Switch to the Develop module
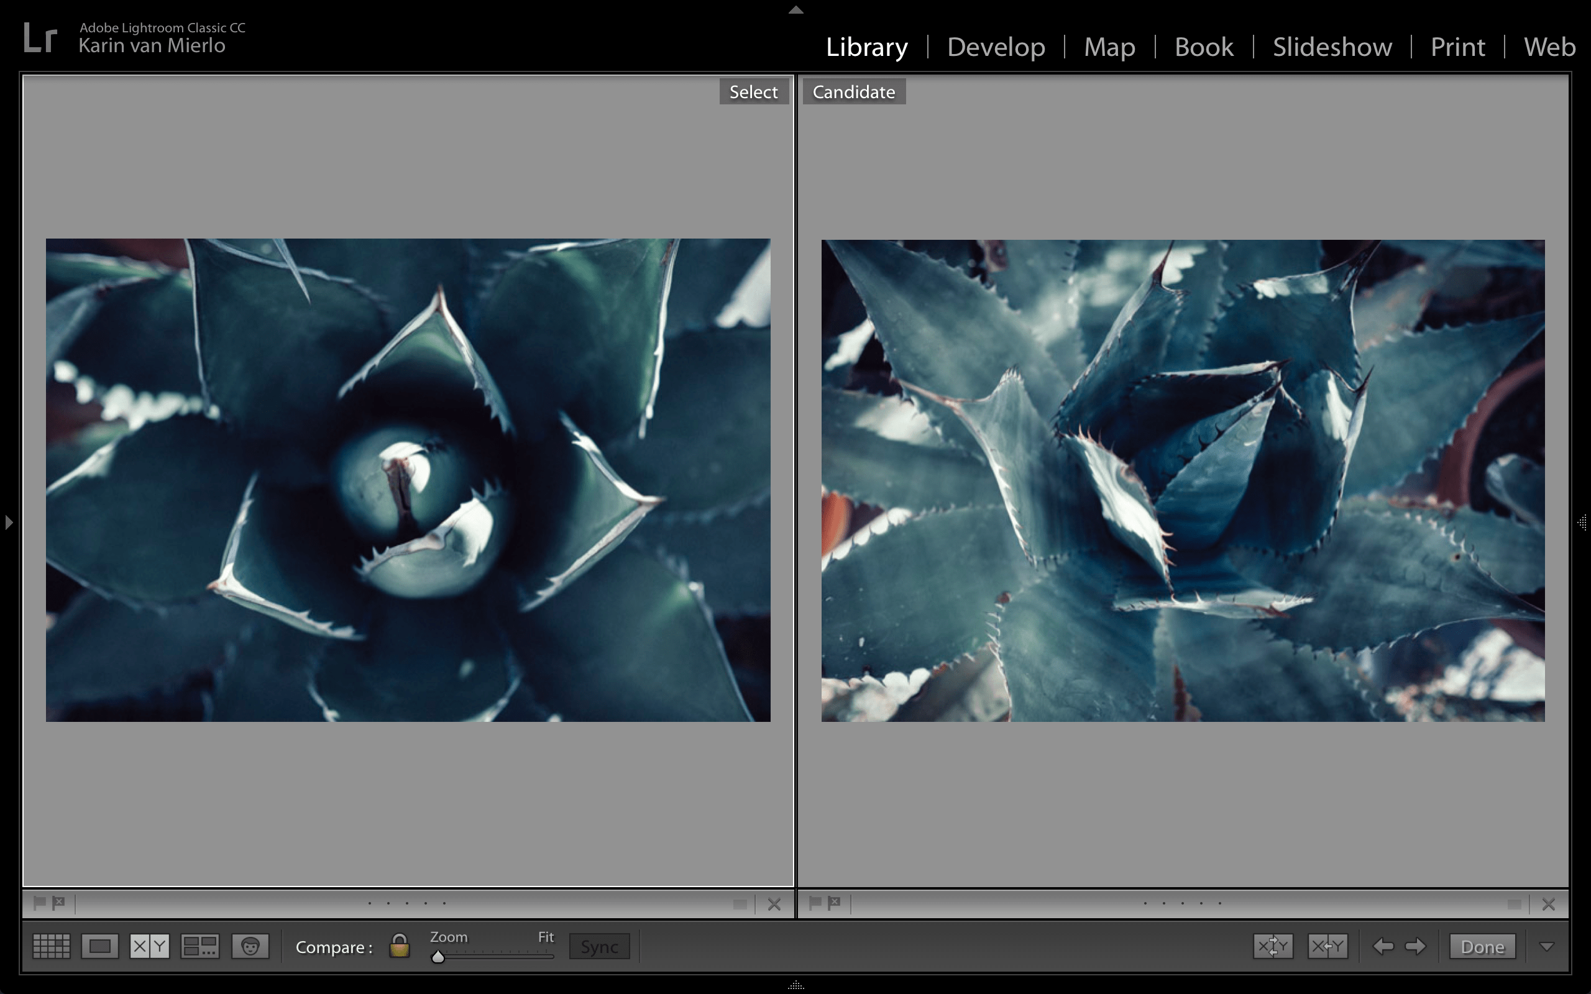Screen dimensions: 1591x994 click(x=996, y=47)
